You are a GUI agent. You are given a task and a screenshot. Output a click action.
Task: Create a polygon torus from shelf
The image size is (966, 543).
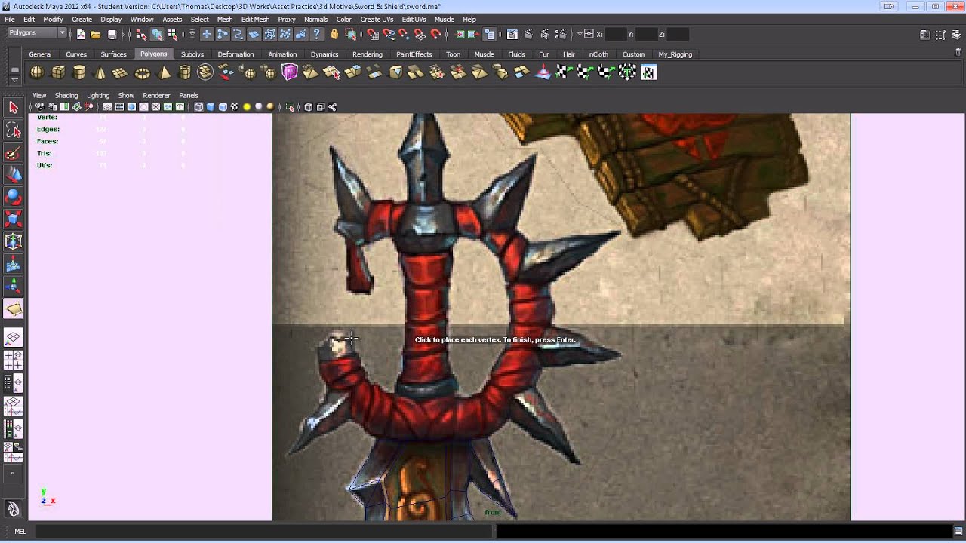pyautogui.click(x=142, y=72)
